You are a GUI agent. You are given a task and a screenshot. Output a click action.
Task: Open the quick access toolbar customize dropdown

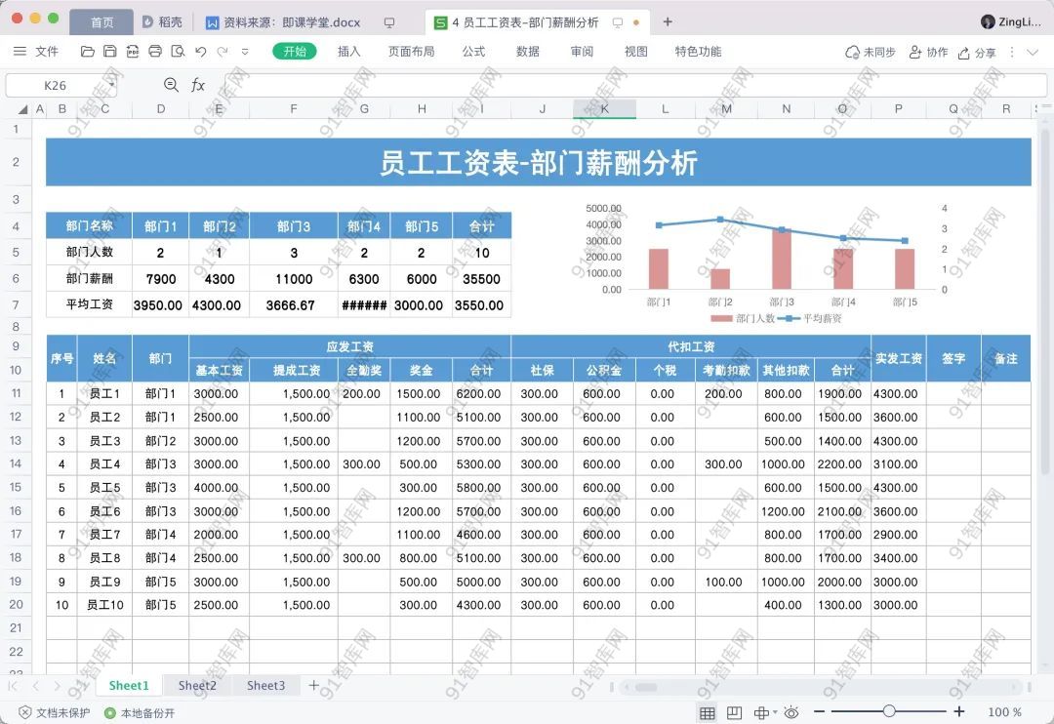pos(245,52)
